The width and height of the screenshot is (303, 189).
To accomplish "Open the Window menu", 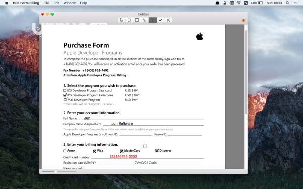I will point(70,3).
